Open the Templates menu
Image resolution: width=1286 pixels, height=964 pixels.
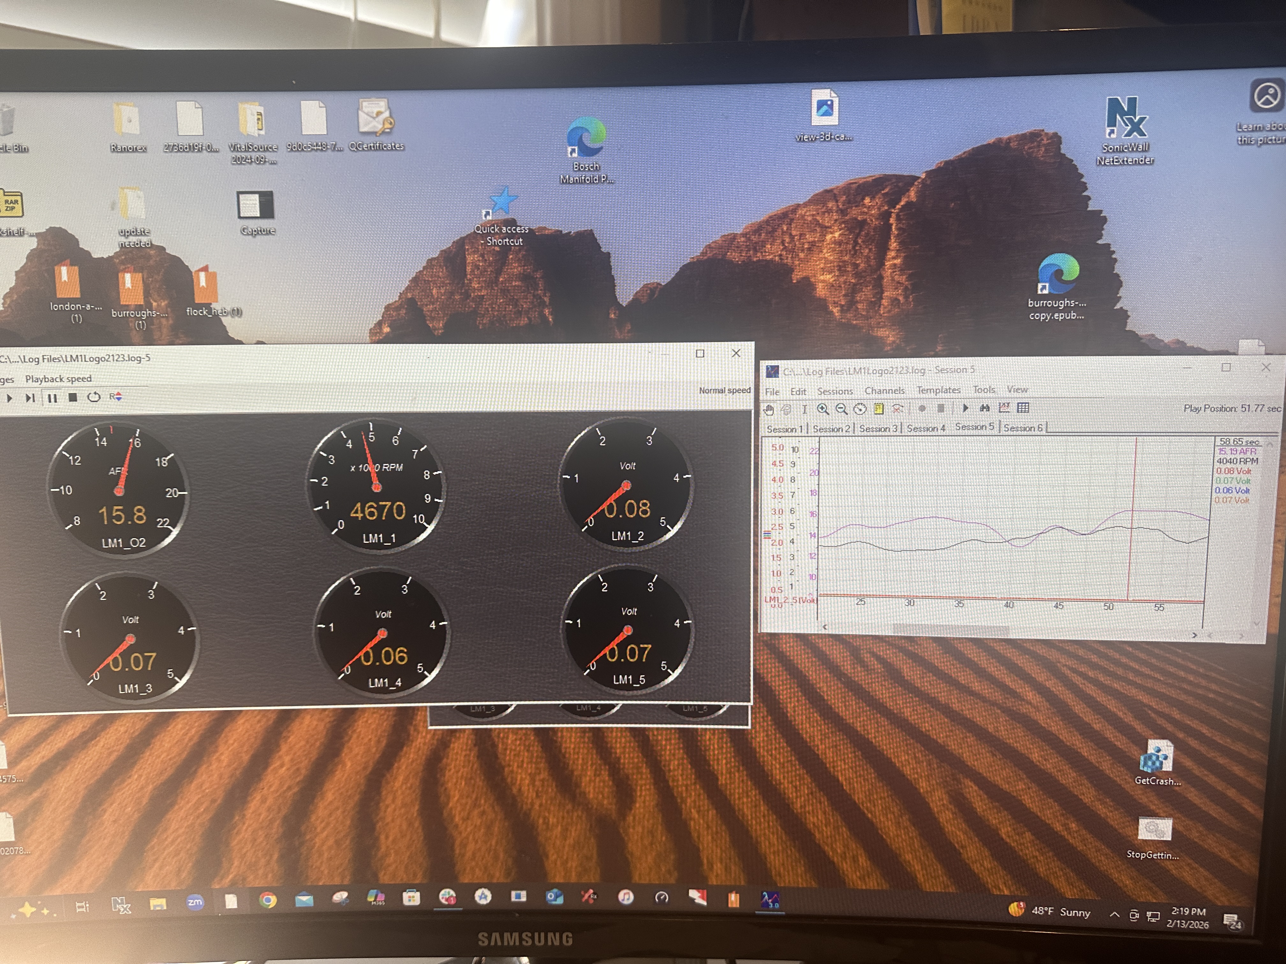pyautogui.click(x=938, y=390)
